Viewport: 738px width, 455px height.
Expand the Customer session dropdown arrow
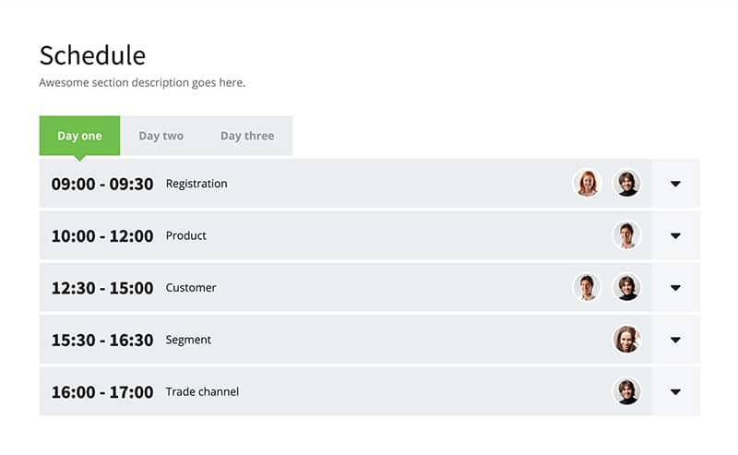click(675, 288)
